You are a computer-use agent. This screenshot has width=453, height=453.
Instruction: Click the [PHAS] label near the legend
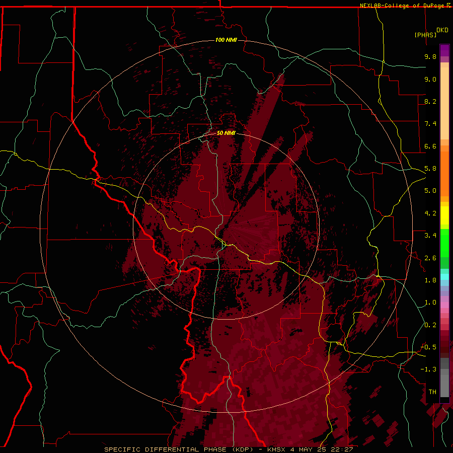(x=425, y=35)
